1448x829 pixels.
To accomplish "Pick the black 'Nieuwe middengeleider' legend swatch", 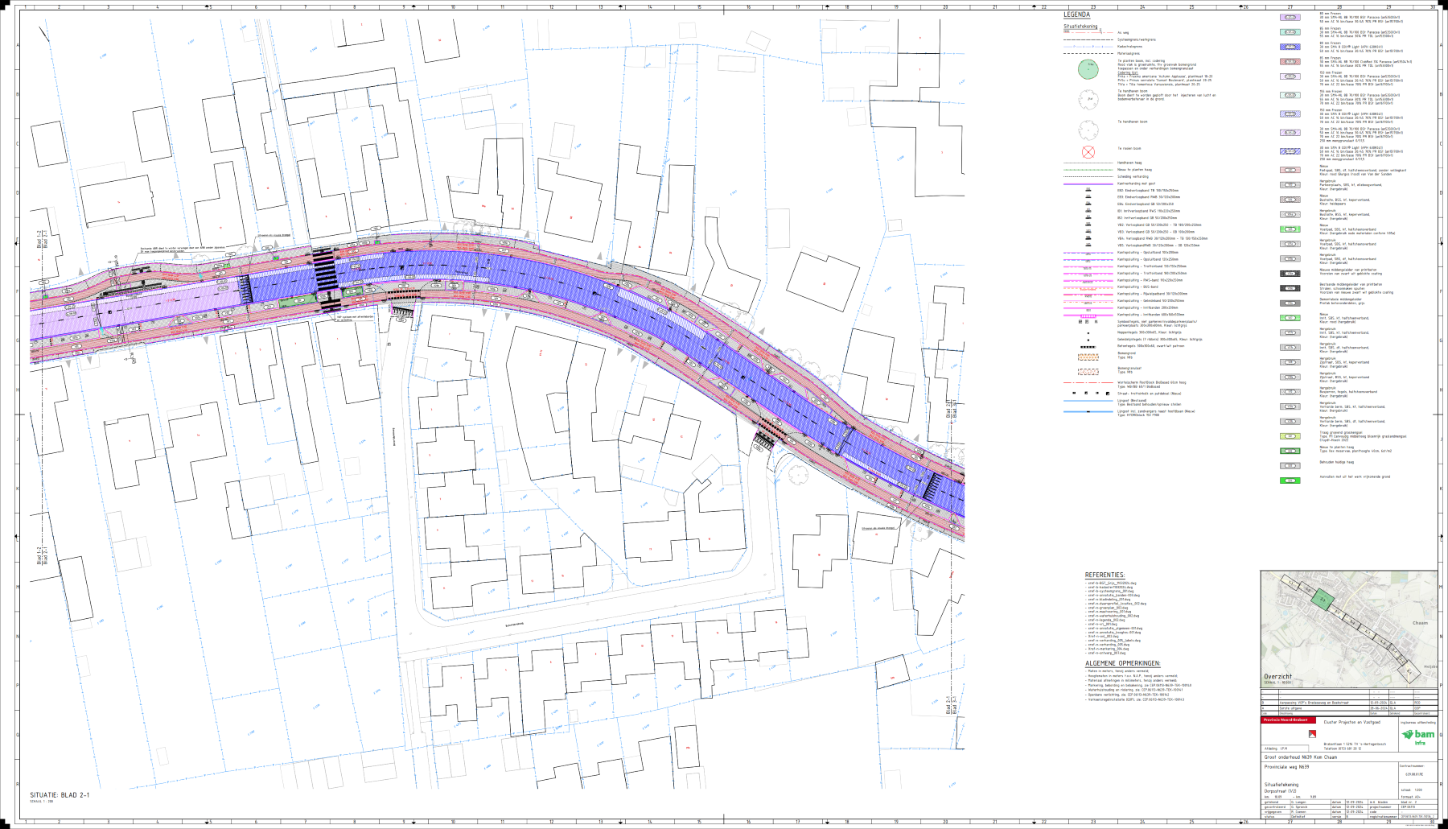I will [x=1290, y=274].
